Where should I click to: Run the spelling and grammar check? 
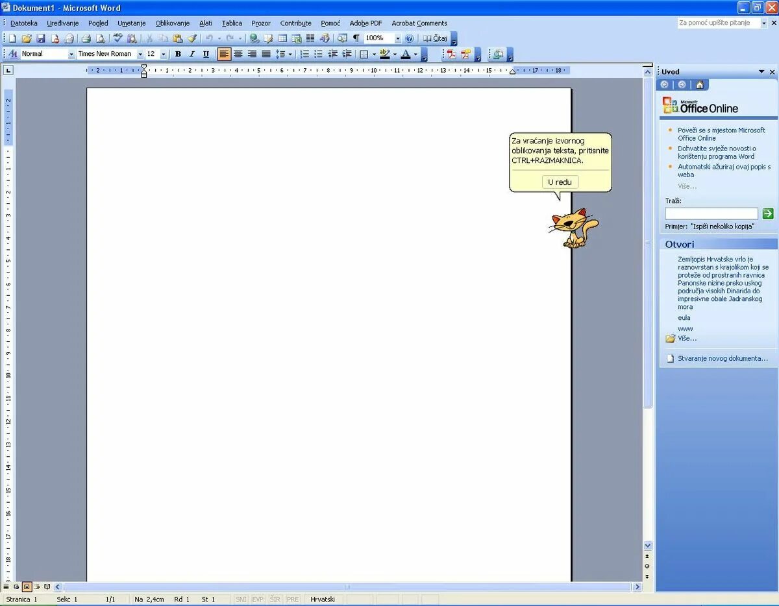(x=117, y=38)
